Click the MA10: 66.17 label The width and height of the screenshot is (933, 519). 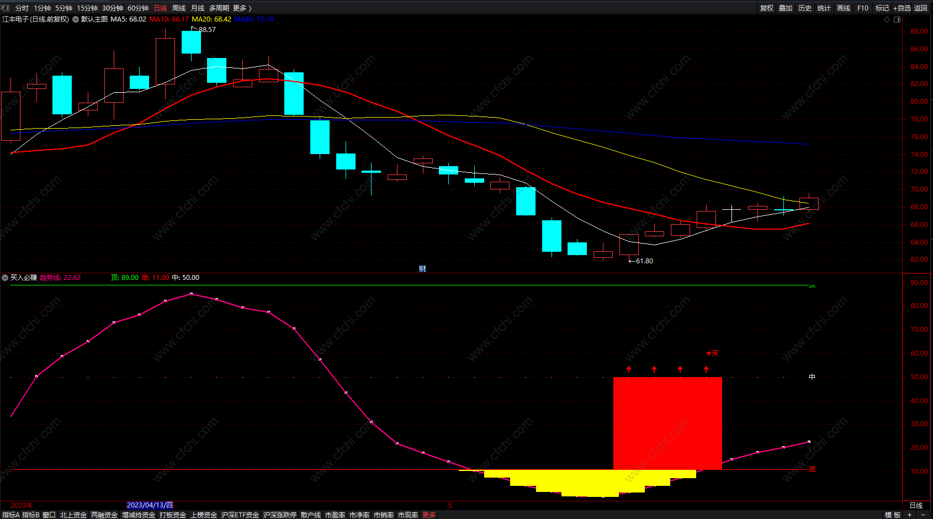169,19
